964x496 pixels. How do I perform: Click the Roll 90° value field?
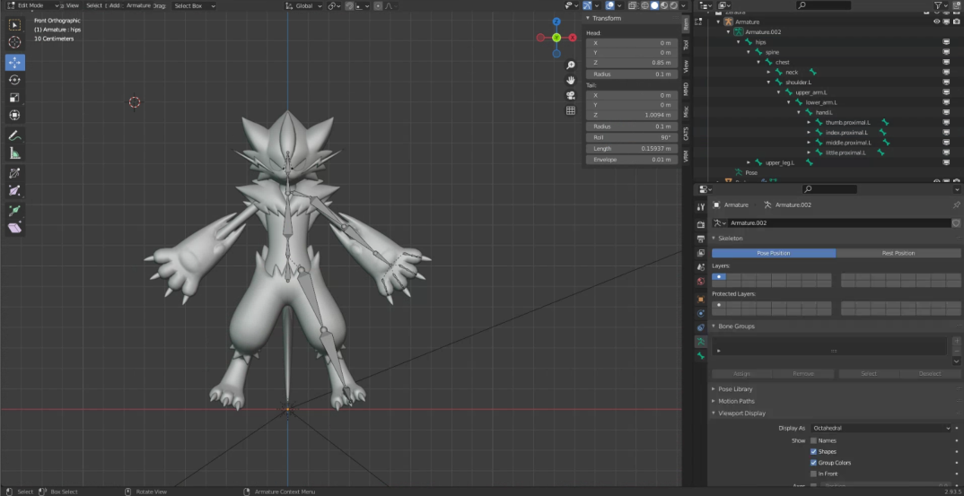[632, 137]
